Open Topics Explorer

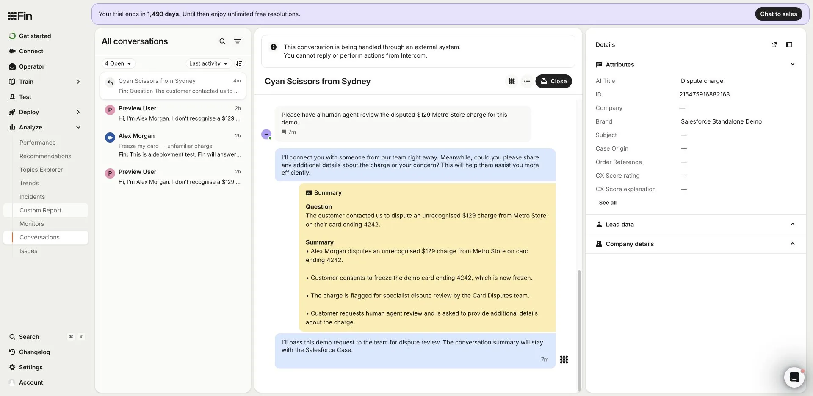click(41, 170)
